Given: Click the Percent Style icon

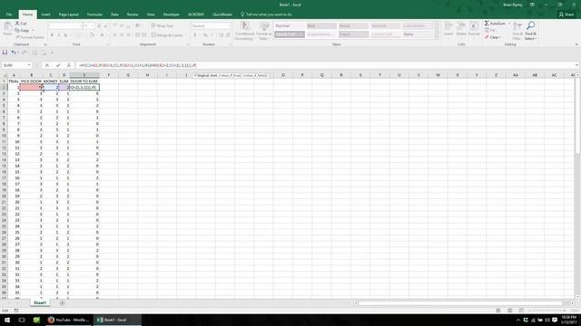Looking at the screenshot, I should pyautogui.click(x=205, y=35).
